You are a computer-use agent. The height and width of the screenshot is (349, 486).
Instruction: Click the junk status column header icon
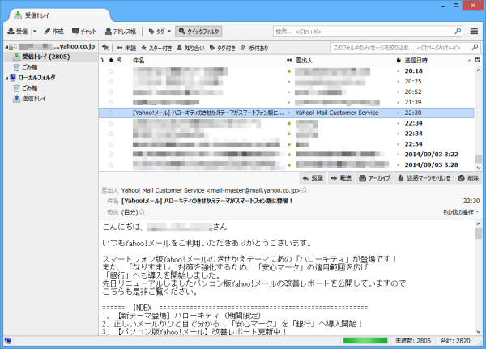tap(399, 60)
